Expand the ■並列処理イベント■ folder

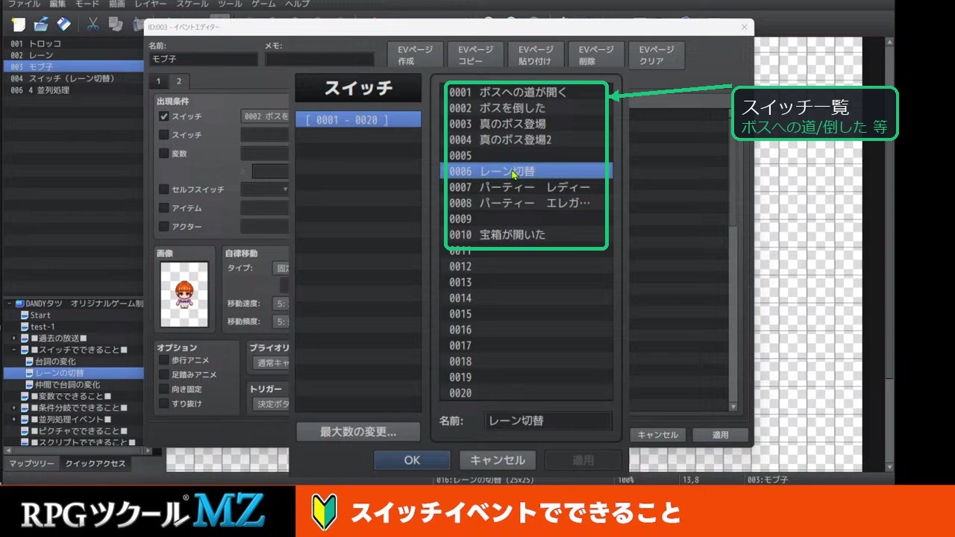14,419
